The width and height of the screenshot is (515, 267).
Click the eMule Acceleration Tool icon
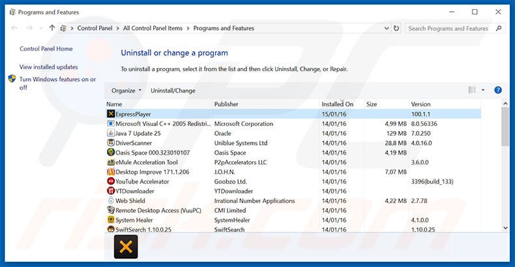click(x=111, y=162)
